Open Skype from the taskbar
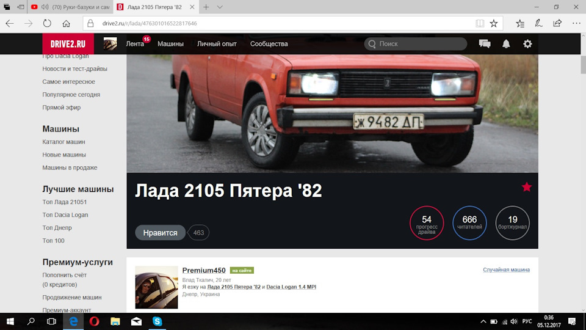586x330 pixels. (157, 321)
